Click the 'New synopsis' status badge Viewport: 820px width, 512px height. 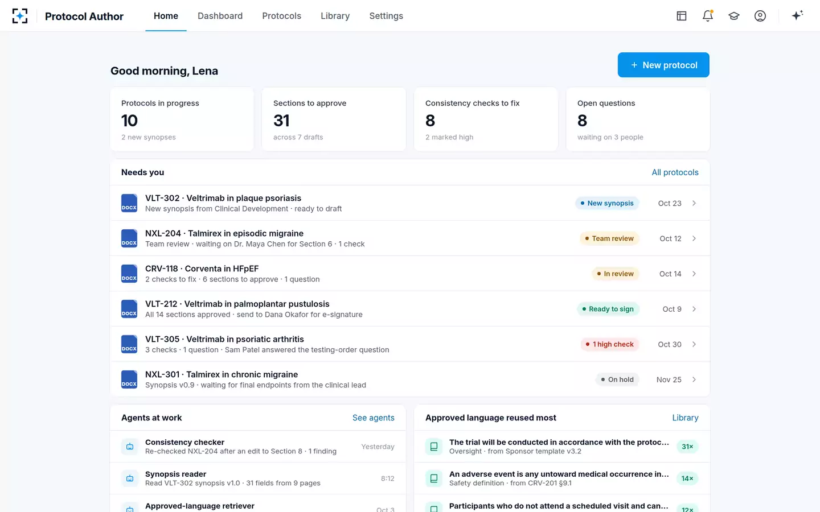(607, 203)
